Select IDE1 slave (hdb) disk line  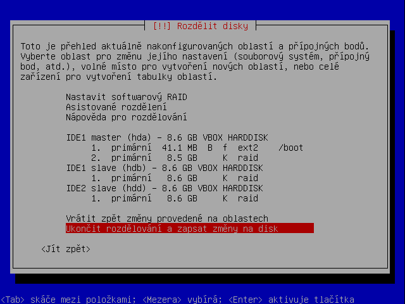(165, 168)
